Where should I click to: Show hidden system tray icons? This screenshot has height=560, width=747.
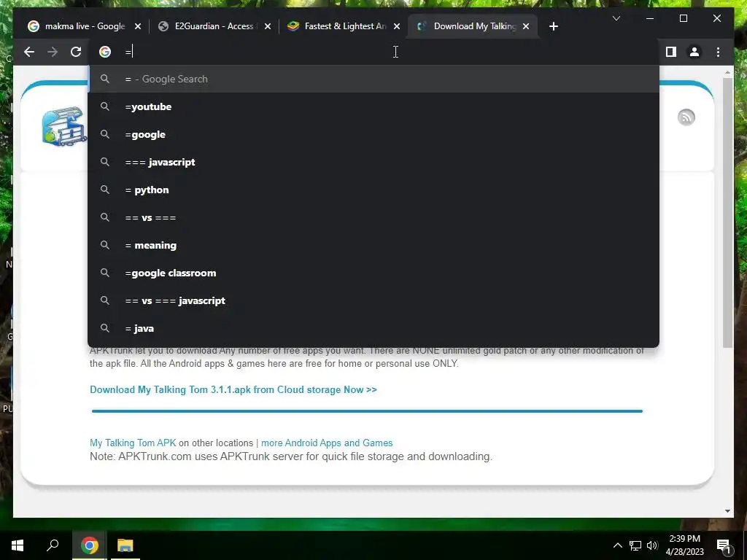(x=617, y=545)
